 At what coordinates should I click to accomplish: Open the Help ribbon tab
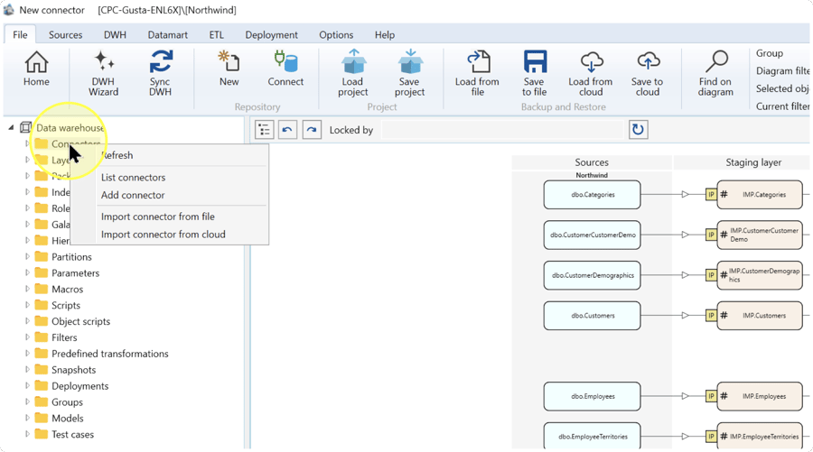tap(385, 34)
